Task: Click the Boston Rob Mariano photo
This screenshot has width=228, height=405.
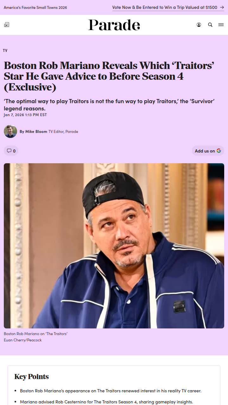Action: pyautogui.click(x=114, y=246)
